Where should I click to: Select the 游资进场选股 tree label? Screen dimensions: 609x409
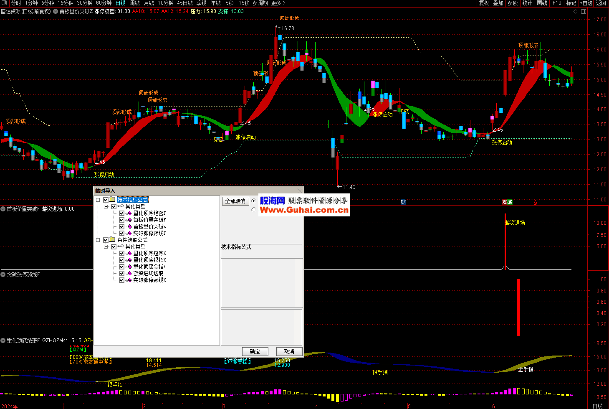coord(148,273)
